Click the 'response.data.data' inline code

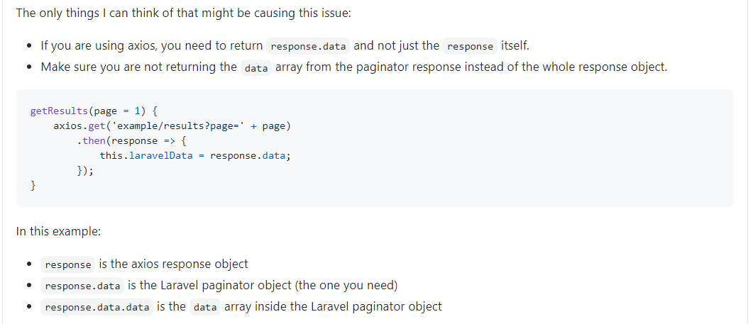(x=97, y=307)
